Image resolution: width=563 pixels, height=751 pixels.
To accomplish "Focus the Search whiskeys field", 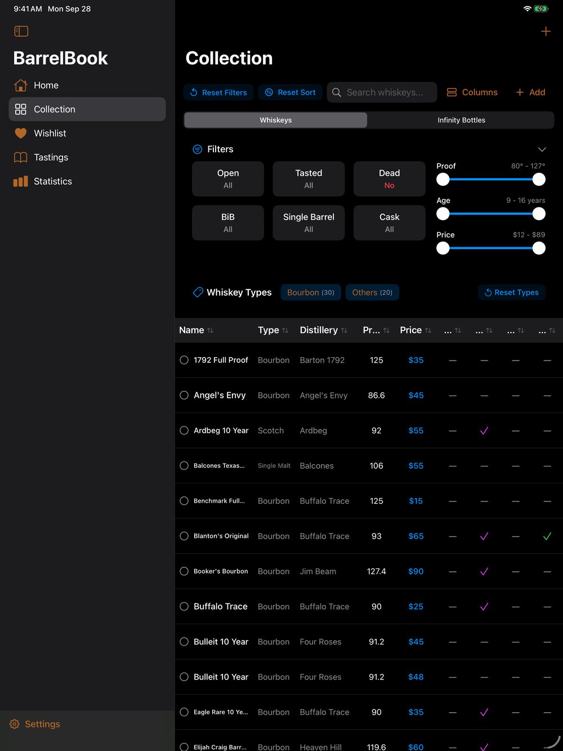I will (x=382, y=92).
